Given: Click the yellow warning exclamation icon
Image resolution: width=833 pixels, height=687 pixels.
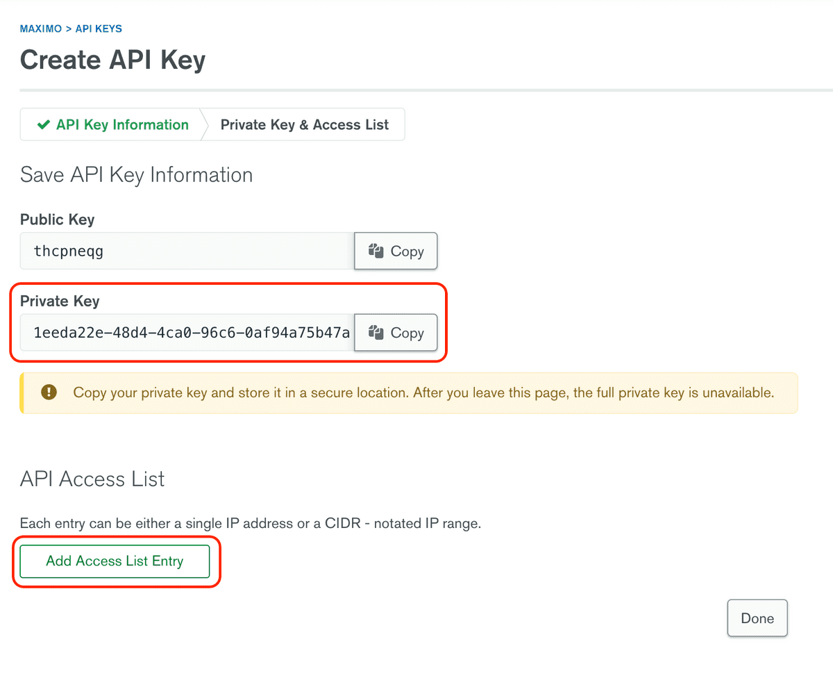Looking at the screenshot, I should click(49, 392).
